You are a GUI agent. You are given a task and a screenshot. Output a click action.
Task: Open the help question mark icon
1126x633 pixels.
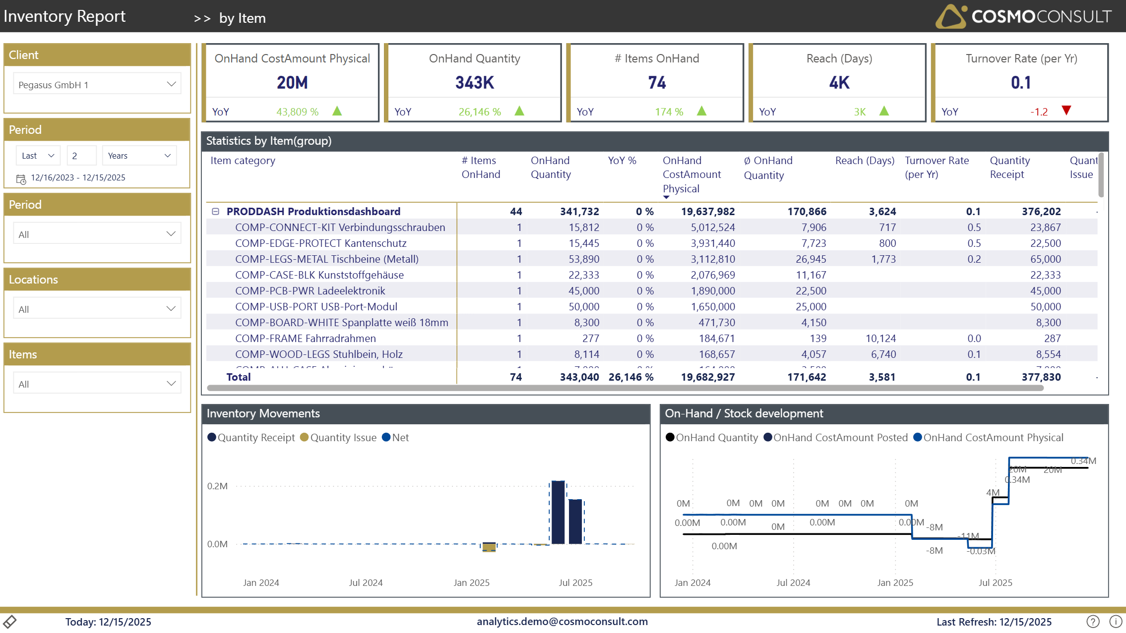click(1093, 622)
